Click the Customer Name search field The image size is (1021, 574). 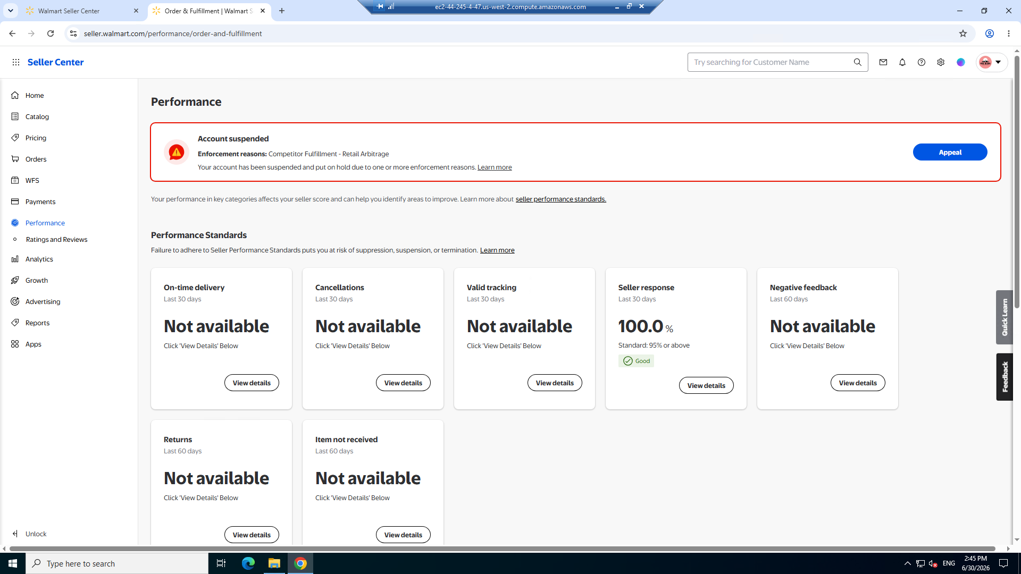[771, 62]
